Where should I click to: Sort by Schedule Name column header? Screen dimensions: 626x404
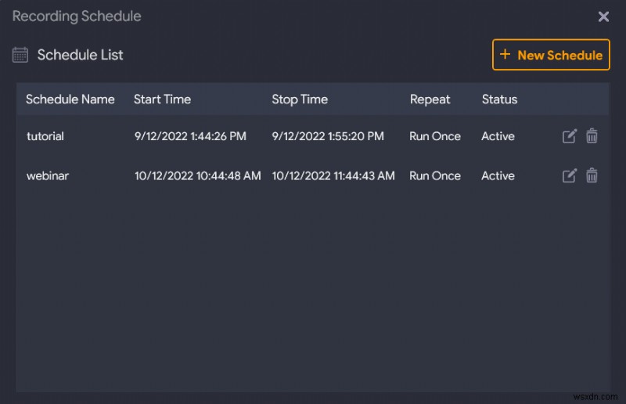(x=70, y=99)
